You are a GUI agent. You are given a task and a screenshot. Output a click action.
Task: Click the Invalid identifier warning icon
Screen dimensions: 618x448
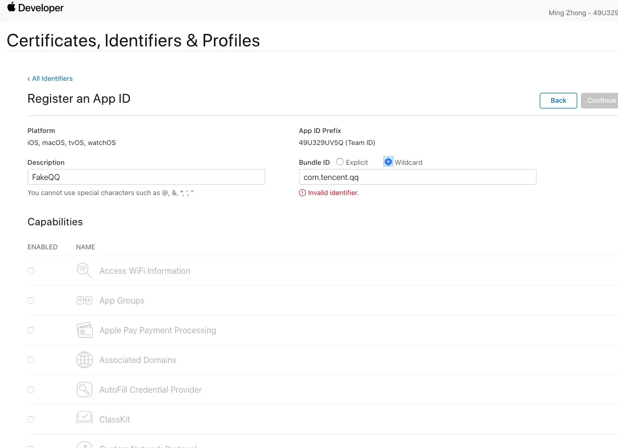coord(302,193)
